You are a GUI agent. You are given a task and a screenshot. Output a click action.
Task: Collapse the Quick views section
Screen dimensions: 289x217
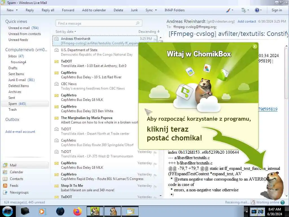click(16, 21)
